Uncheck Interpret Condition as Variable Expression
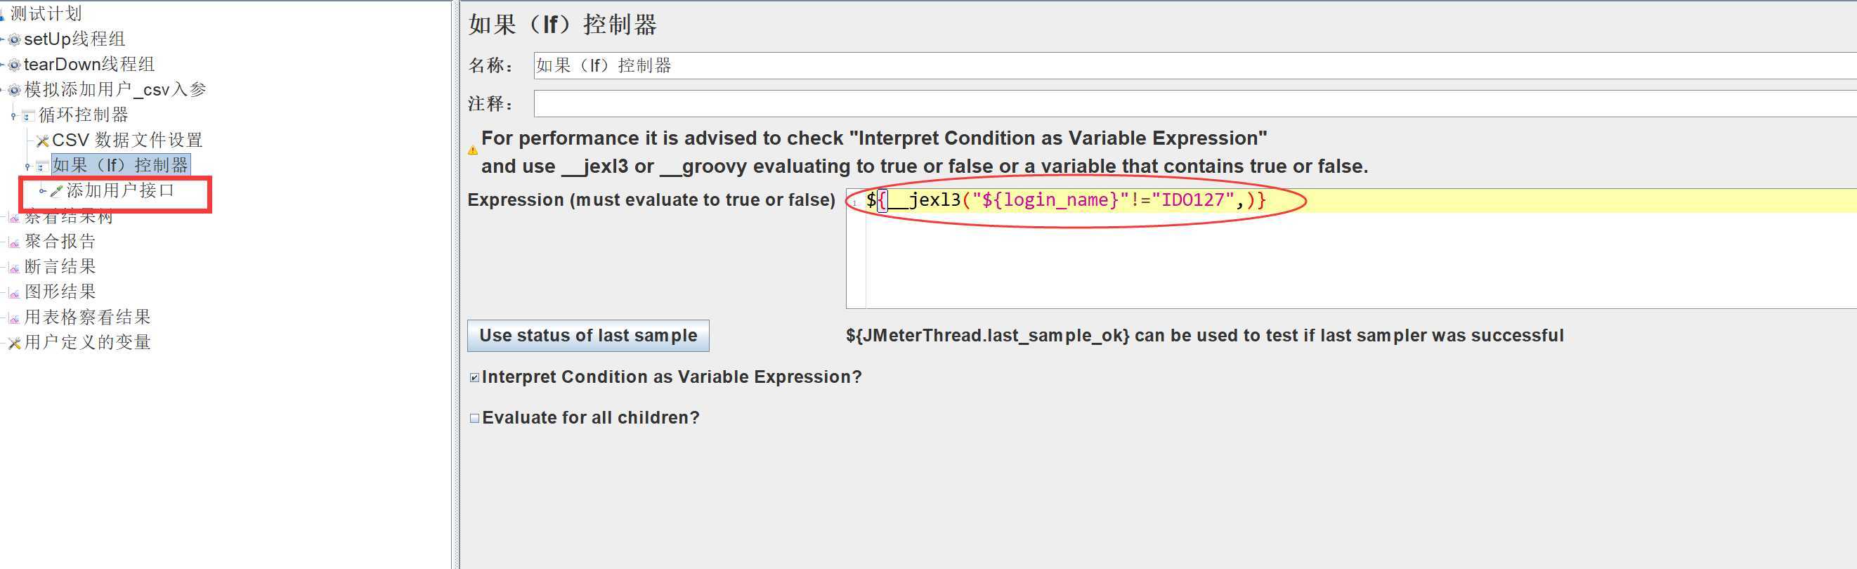Viewport: 1857px width, 569px height. click(x=474, y=377)
